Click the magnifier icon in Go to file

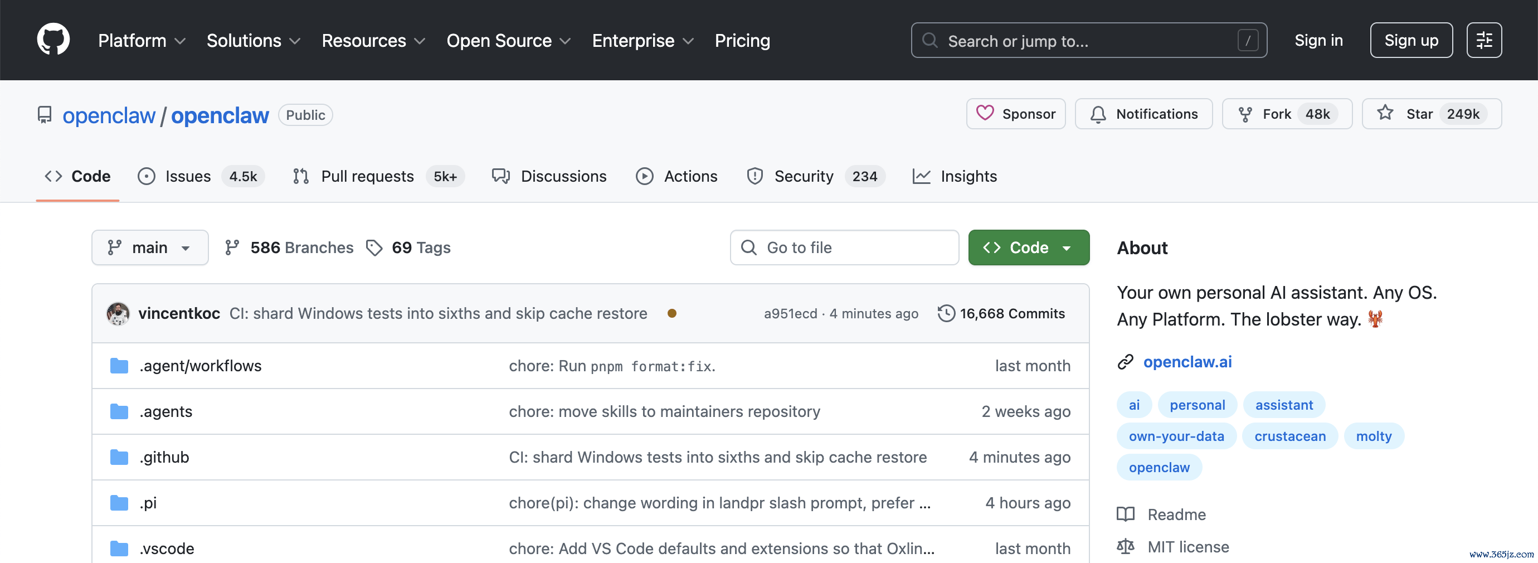[749, 247]
